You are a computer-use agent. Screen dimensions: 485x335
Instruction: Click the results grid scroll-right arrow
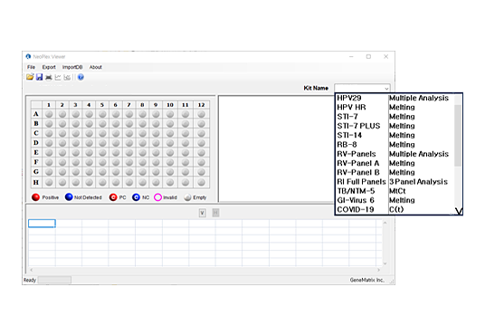(x=378, y=270)
